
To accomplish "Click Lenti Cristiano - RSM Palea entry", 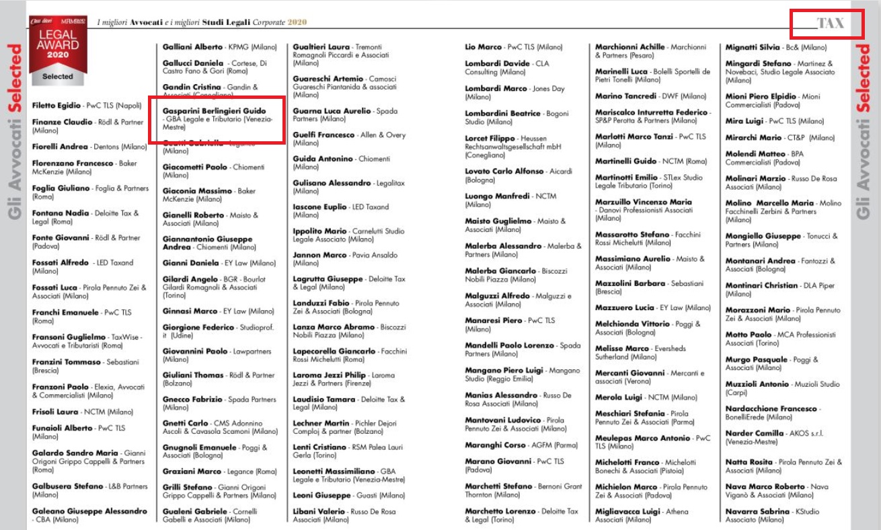I will coord(348,451).
